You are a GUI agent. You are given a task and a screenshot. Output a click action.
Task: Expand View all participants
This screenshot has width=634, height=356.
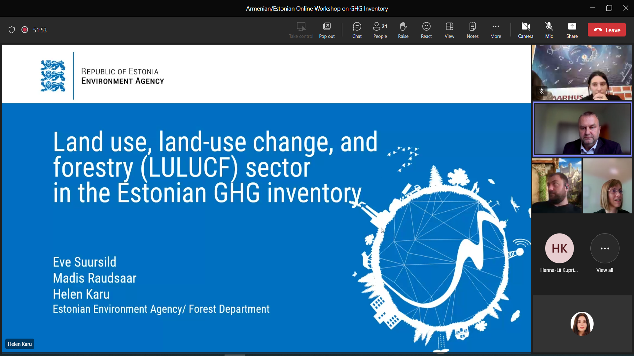pos(604,253)
